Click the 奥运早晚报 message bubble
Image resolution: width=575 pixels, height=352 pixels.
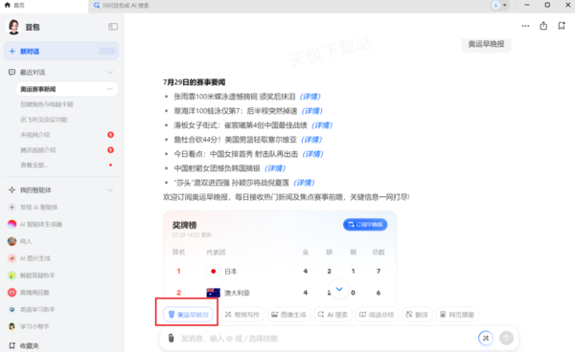(486, 44)
